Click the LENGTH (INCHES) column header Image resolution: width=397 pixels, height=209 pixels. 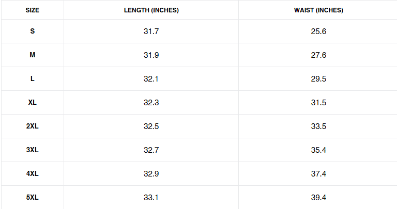click(x=151, y=10)
